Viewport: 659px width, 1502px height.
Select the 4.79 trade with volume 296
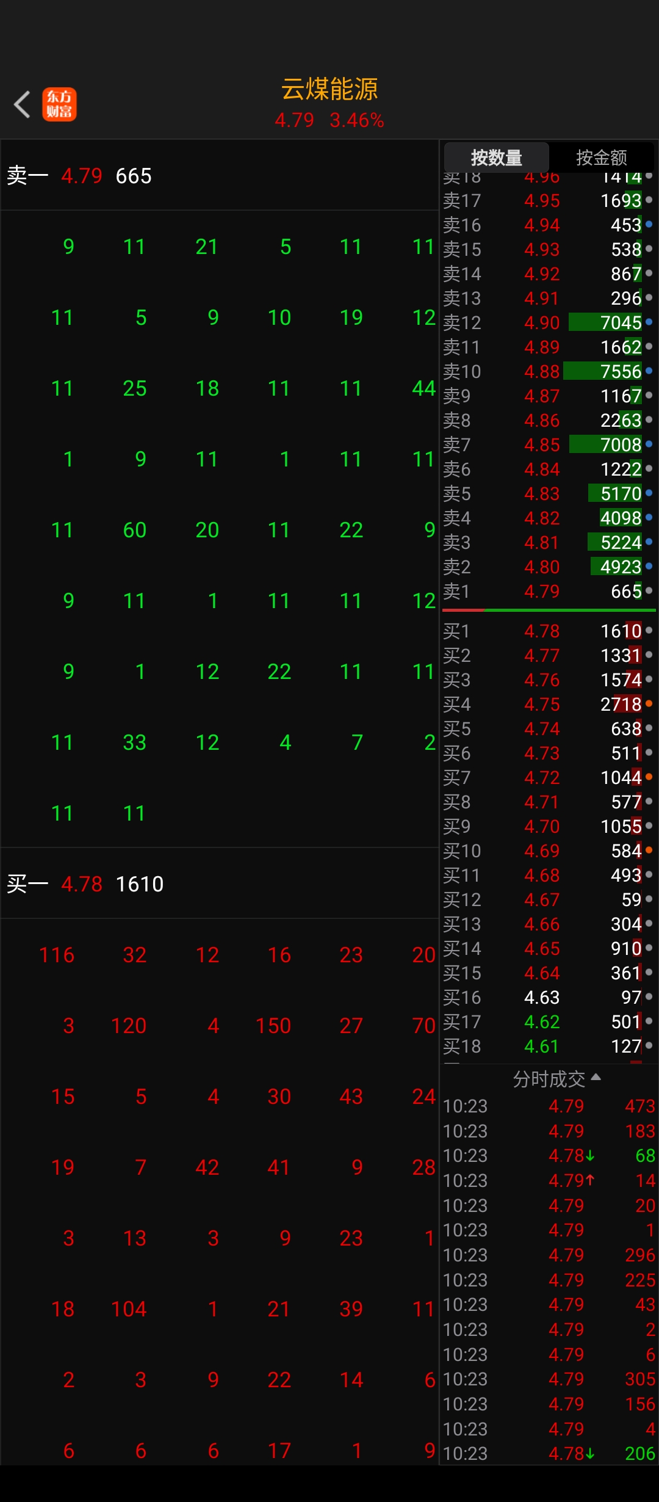[549, 1255]
